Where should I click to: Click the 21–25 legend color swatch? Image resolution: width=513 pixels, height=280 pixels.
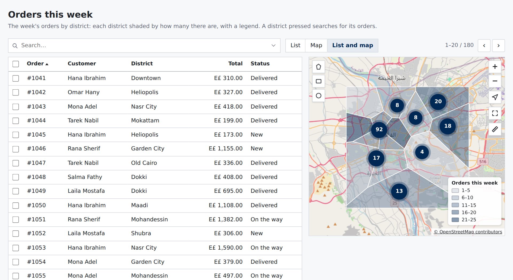(x=455, y=220)
